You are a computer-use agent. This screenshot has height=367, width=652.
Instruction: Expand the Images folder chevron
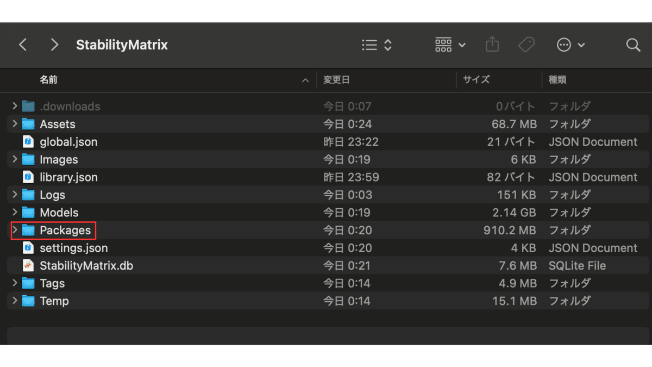click(x=15, y=159)
